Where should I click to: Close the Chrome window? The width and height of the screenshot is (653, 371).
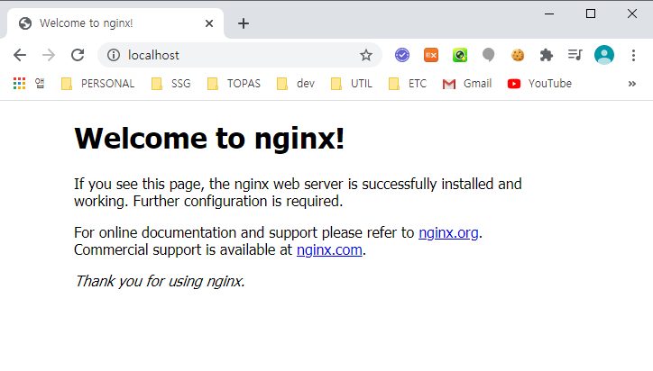[631, 14]
